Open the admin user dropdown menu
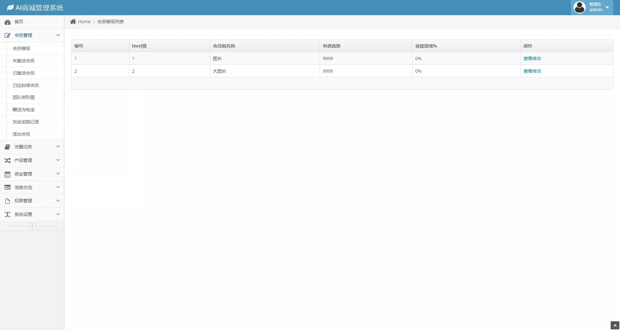The width and height of the screenshot is (620, 330). pos(607,7)
